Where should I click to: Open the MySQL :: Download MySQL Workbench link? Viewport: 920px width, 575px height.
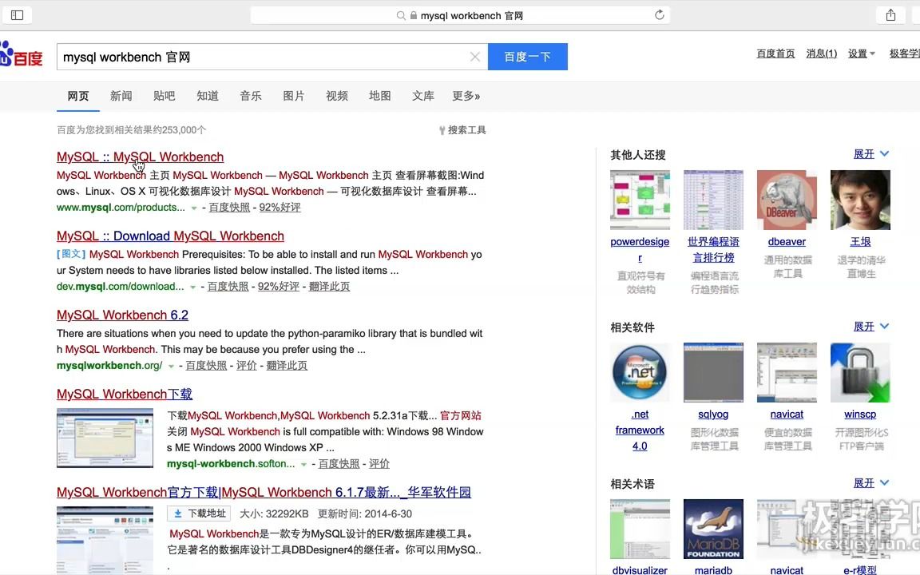click(x=170, y=236)
